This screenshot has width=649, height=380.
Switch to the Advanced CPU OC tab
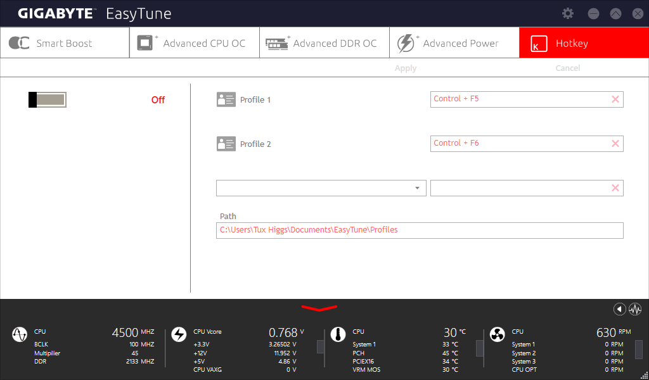pyautogui.click(x=195, y=42)
